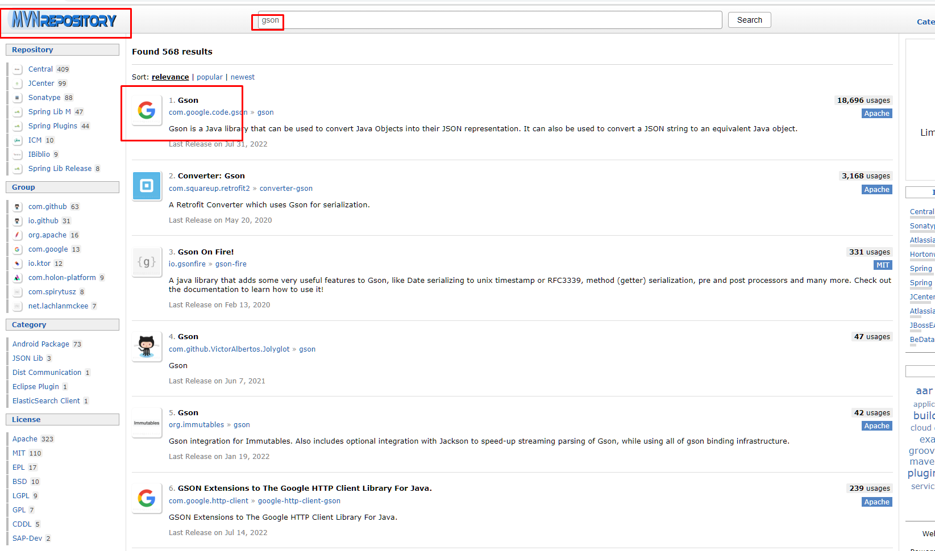
Task: Filter by Dist Communication category
Action: click(47, 373)
